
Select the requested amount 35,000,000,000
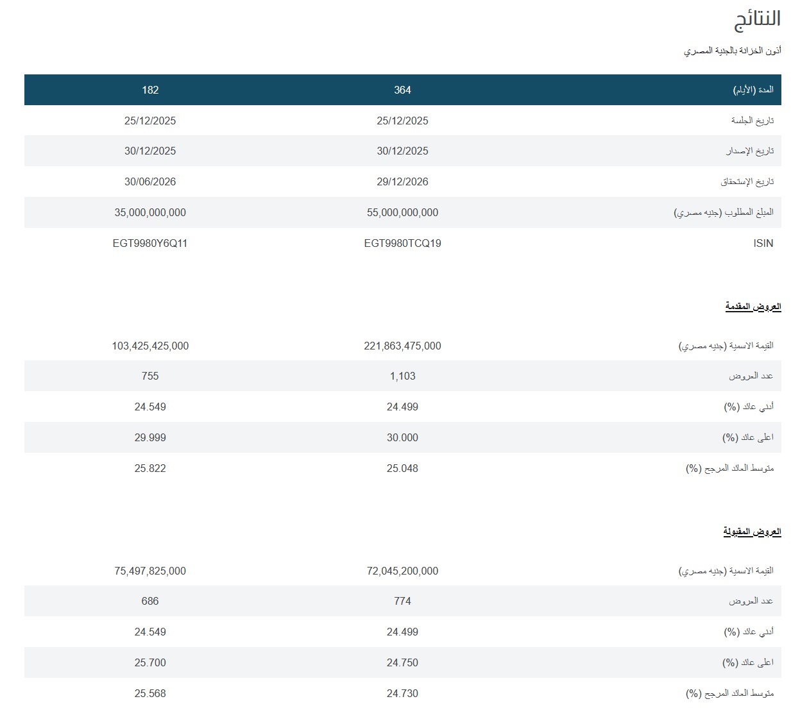(150, 212)
